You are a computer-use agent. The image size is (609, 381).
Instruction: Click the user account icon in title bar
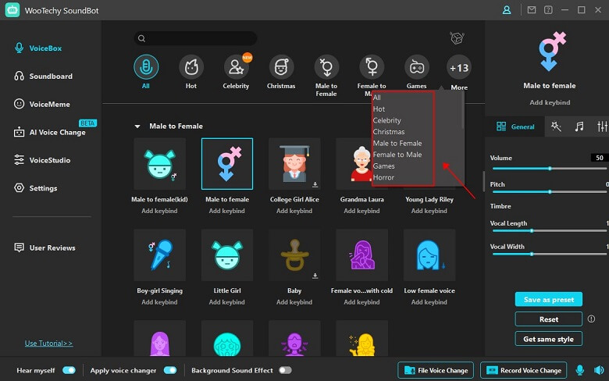coord(507,10)
